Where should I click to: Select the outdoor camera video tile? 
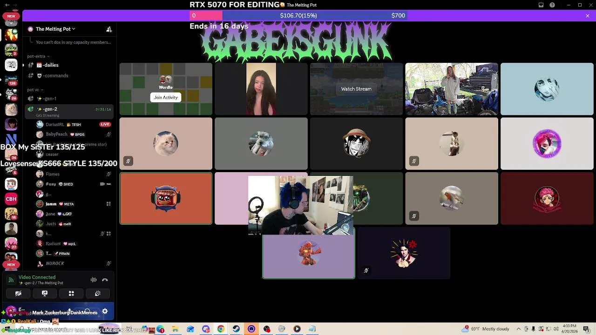click(452, 89)
